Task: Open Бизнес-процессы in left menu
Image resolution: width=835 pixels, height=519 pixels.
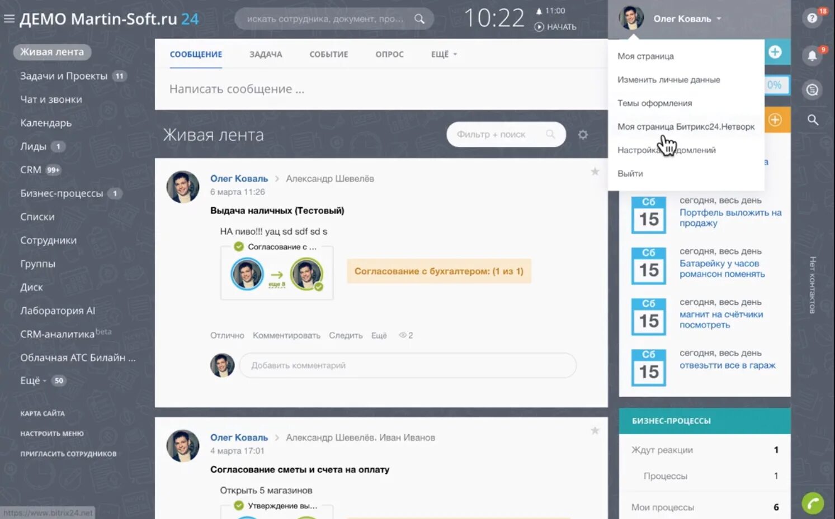Action: [x=62, y=193]
